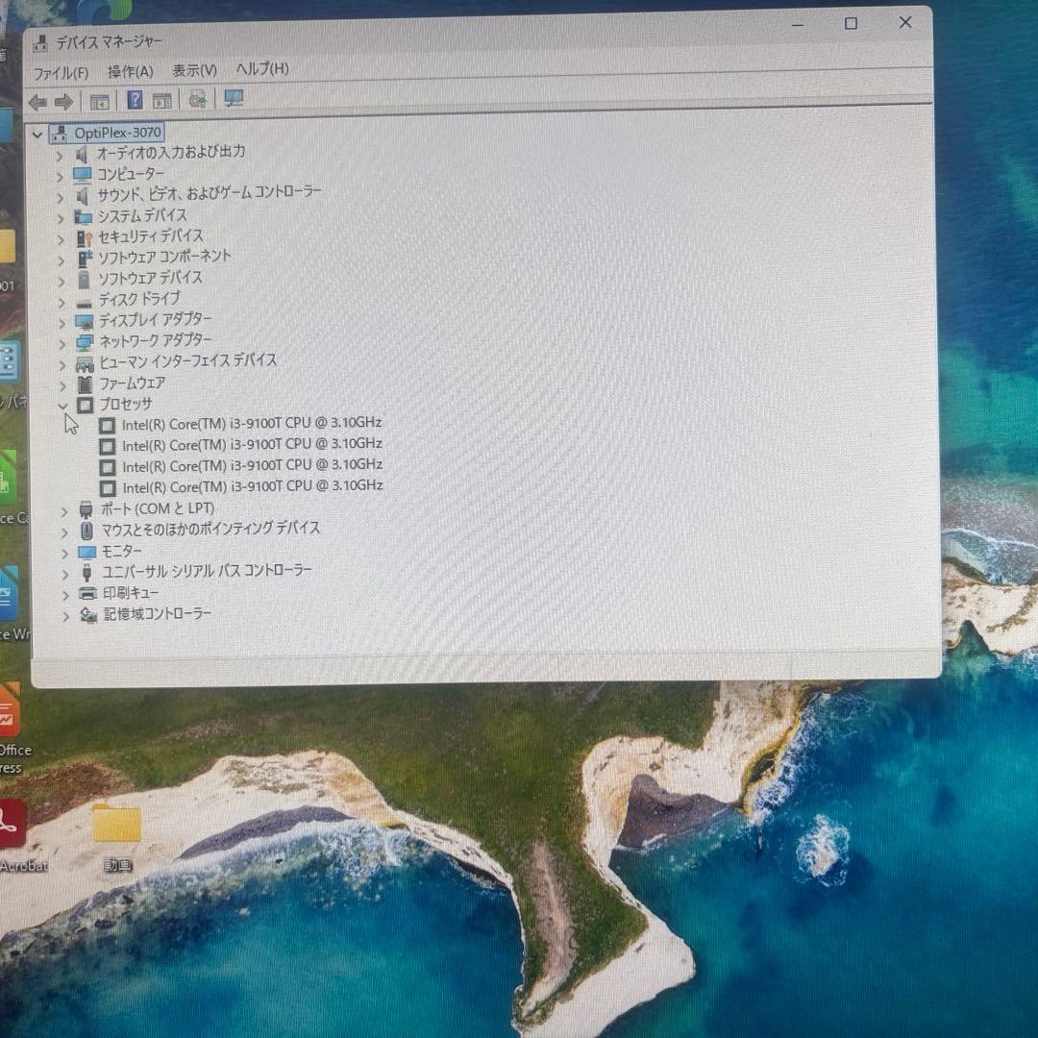Image resolution: width=1038 pixels, height=1038 pixels.
Task: Open the ファイル(F) menu
Action: click(63, 72)
